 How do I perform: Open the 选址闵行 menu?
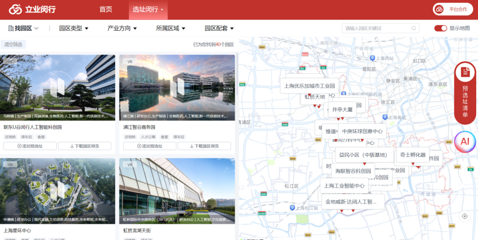coord(148,9)
